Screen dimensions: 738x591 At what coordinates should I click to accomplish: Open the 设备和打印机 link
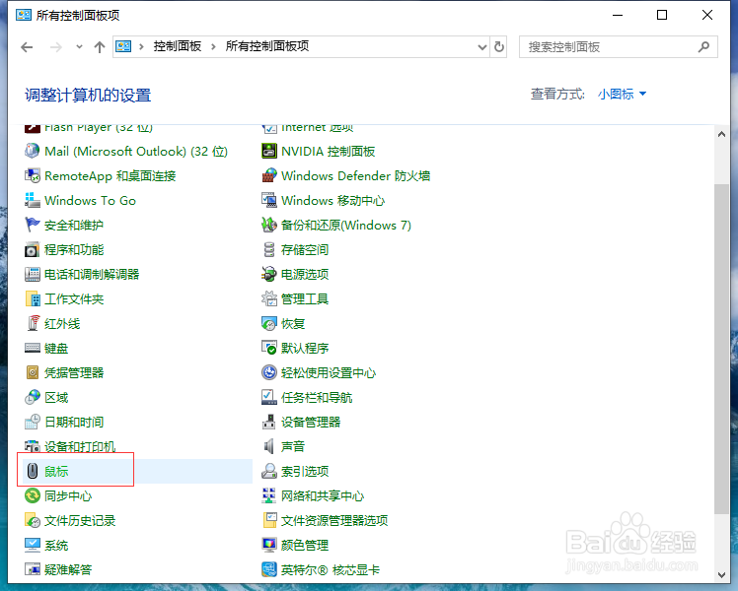click(x=80, y=446)
